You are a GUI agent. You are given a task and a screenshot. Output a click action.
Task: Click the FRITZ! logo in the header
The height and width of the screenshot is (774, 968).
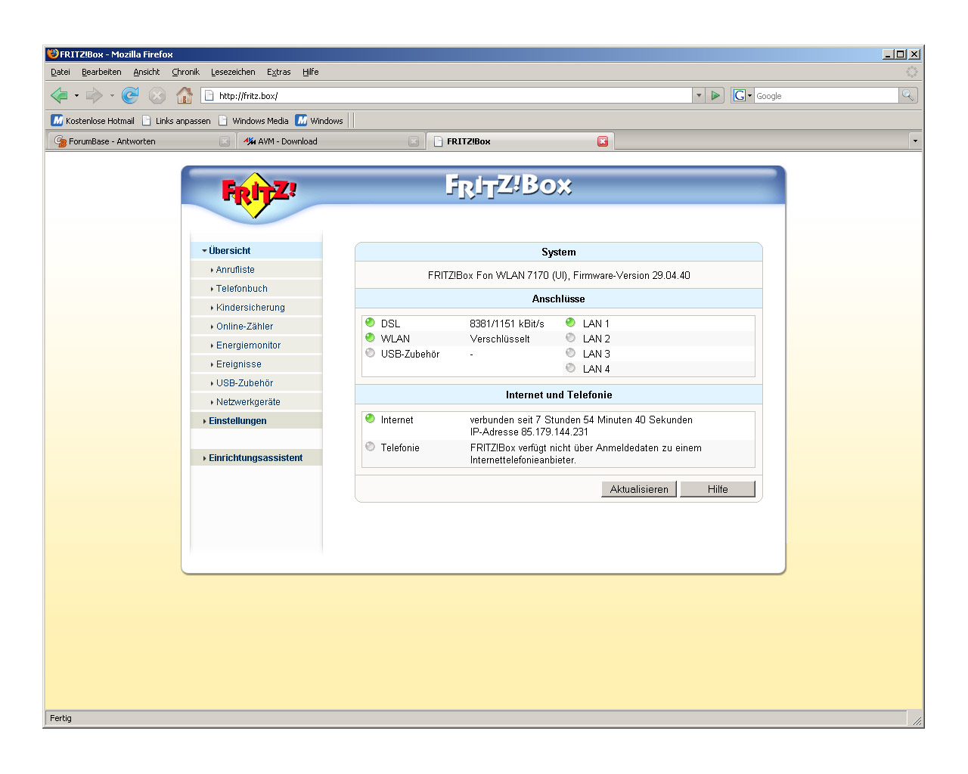point(259,194)
